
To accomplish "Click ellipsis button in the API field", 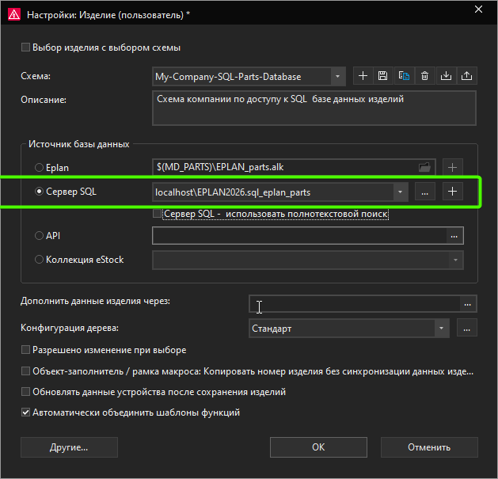I will [454, 236].
